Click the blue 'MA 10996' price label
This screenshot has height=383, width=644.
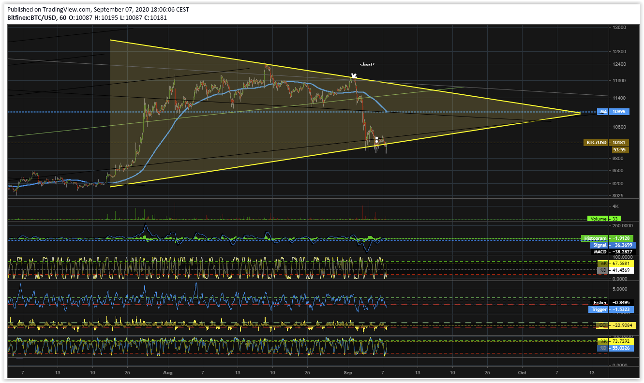click(x=613, y=112)
